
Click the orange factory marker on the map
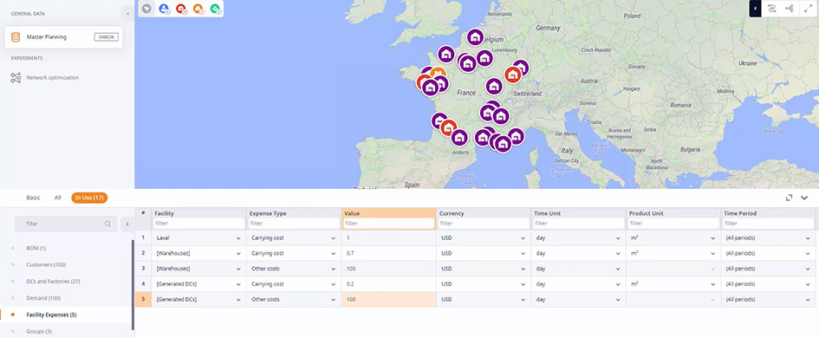439,75
